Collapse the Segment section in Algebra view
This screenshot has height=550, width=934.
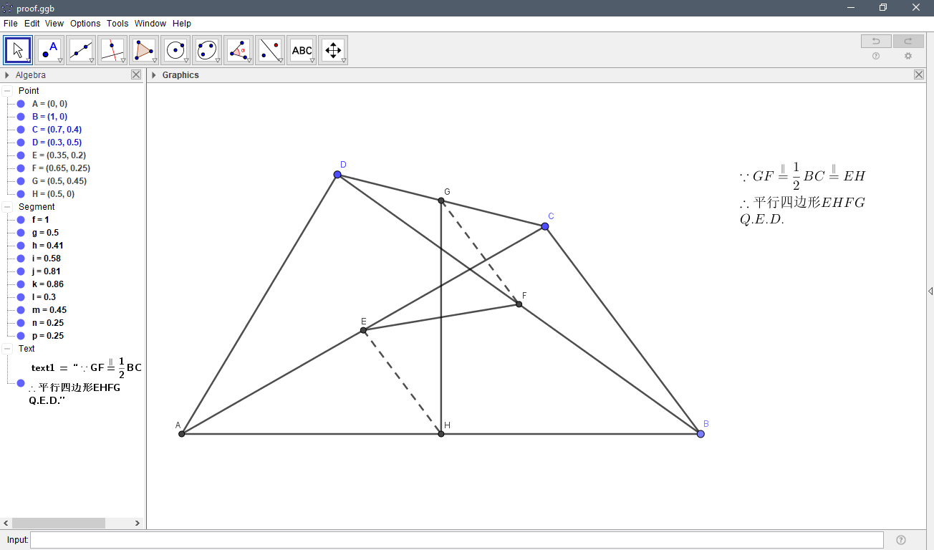click(x=6, y=206)
